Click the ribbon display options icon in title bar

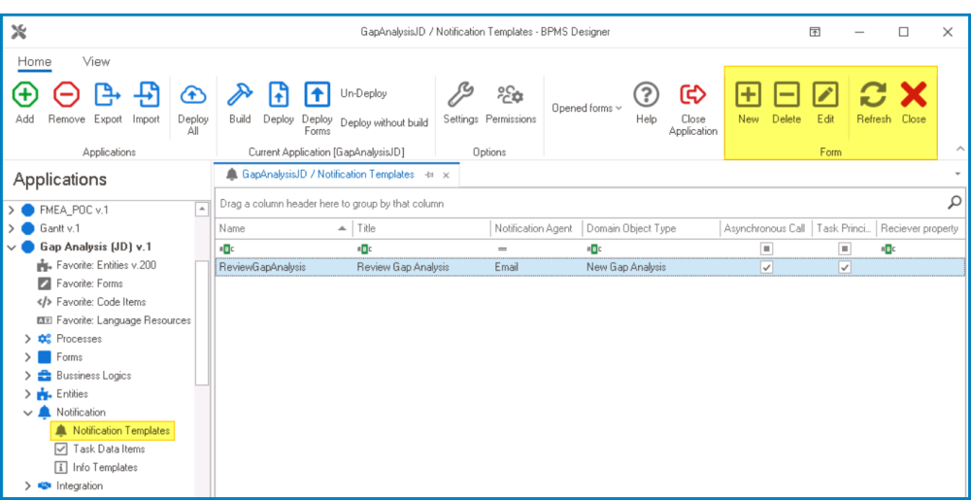(815, 32)
